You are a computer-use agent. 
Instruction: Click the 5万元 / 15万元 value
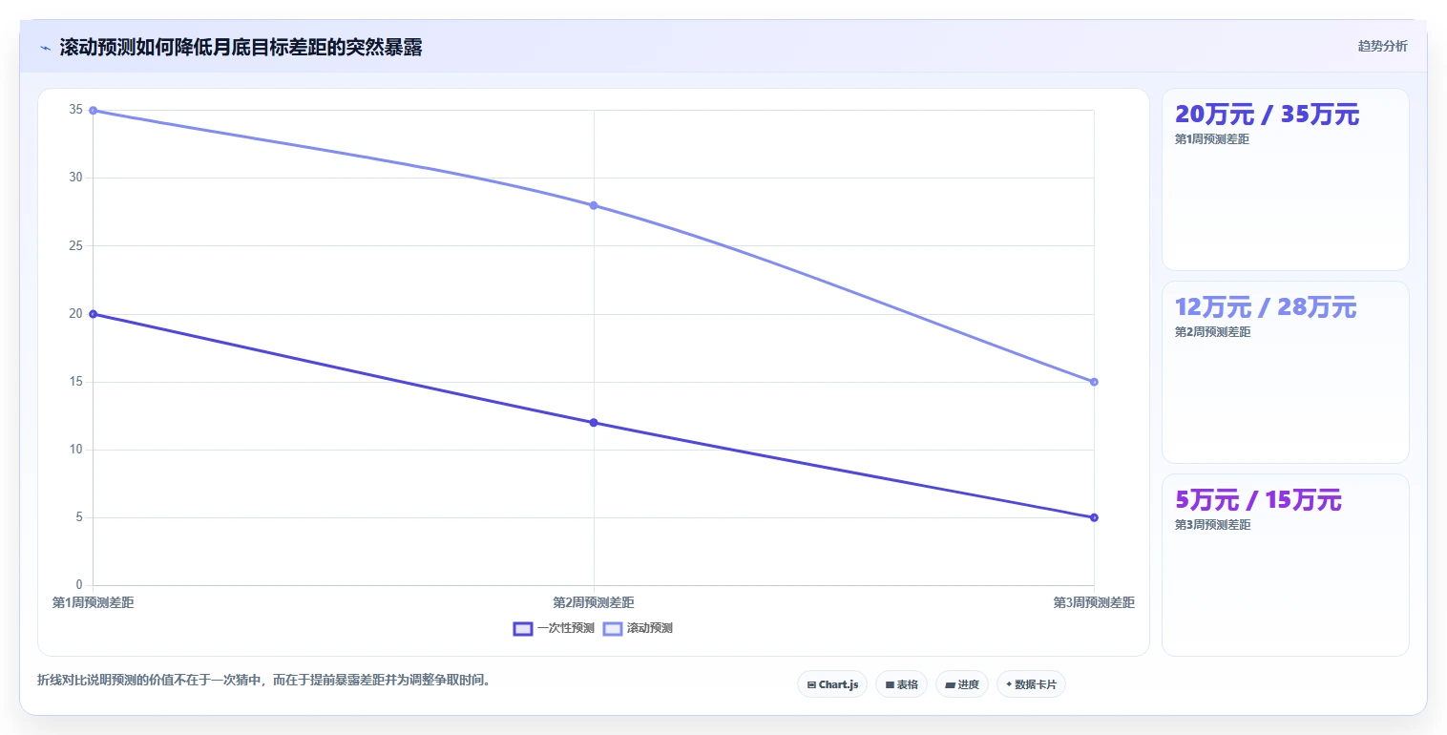coord(1258,500)
